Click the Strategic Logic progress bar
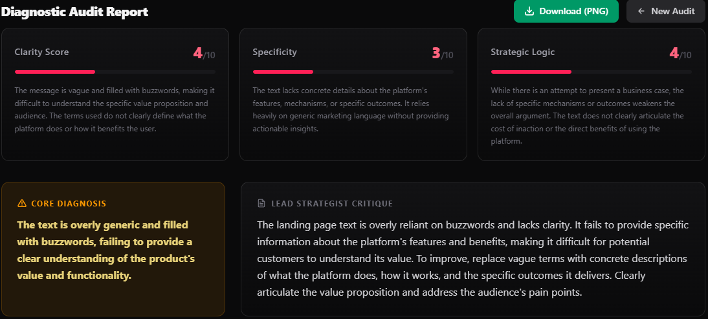The width and height of the screenshot is (708, 319). [x=591, y=72]
